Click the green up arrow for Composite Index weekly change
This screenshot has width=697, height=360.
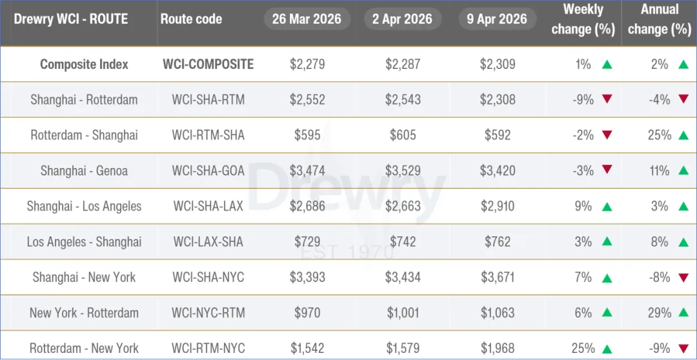(x=607, y=65)
